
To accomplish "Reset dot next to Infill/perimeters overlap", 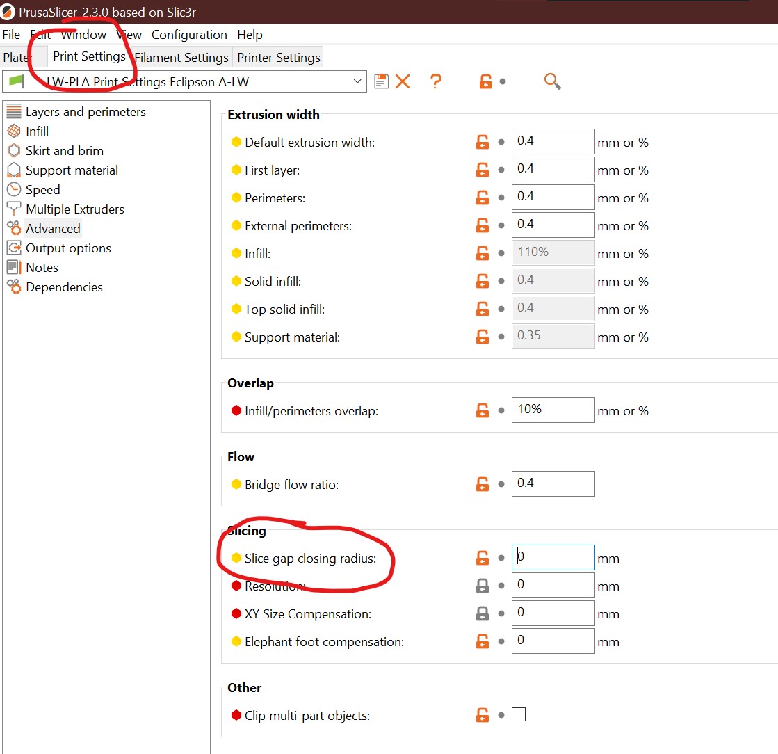I will tap(501, 410).
